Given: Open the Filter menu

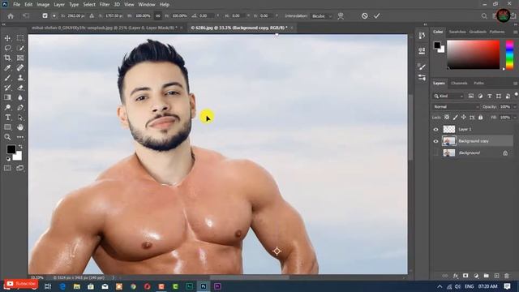Looking at the screenshot, I should tap(105, 5).
